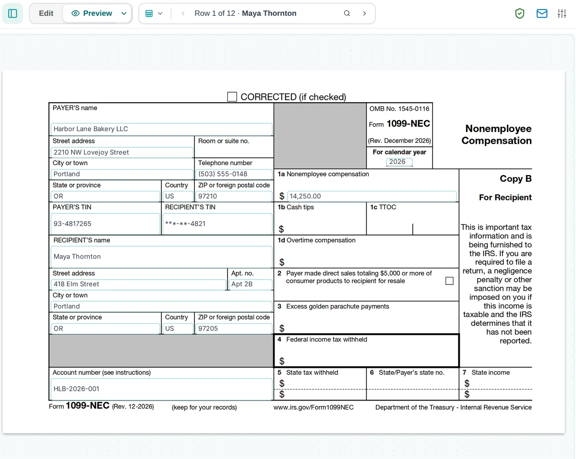This screenshot has width=576, height=459.
Task: Click the calendar year field '2026'
Action: (399, 162)
